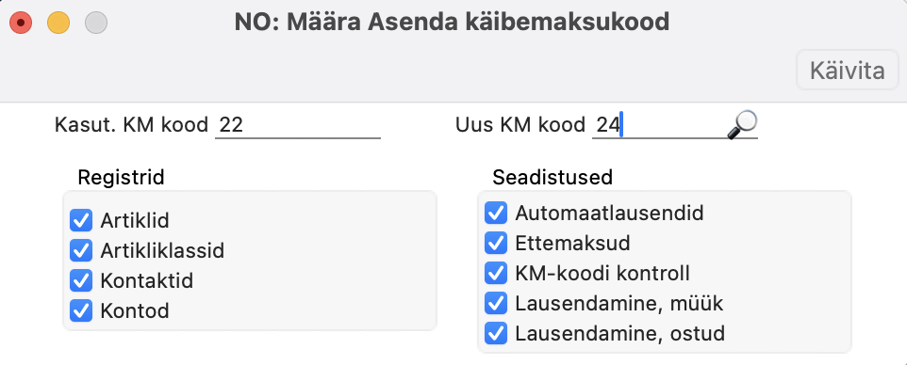Uncheck the Ettemaksud option

pyautogui.click(x=496, y=243)
